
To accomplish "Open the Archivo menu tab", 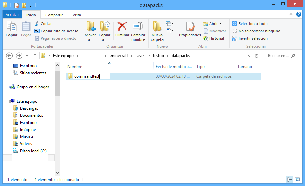I will point(12,15).
